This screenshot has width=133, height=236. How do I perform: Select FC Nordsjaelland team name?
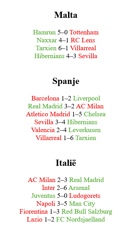coord(80,219)
